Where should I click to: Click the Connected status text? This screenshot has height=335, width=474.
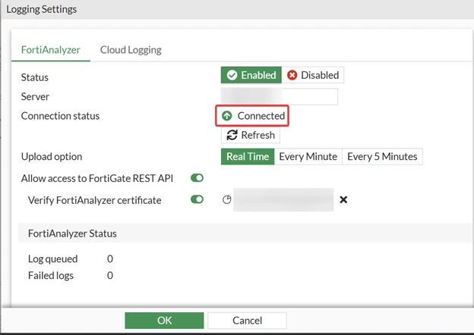pyautogui.click(x=261, y=116)
